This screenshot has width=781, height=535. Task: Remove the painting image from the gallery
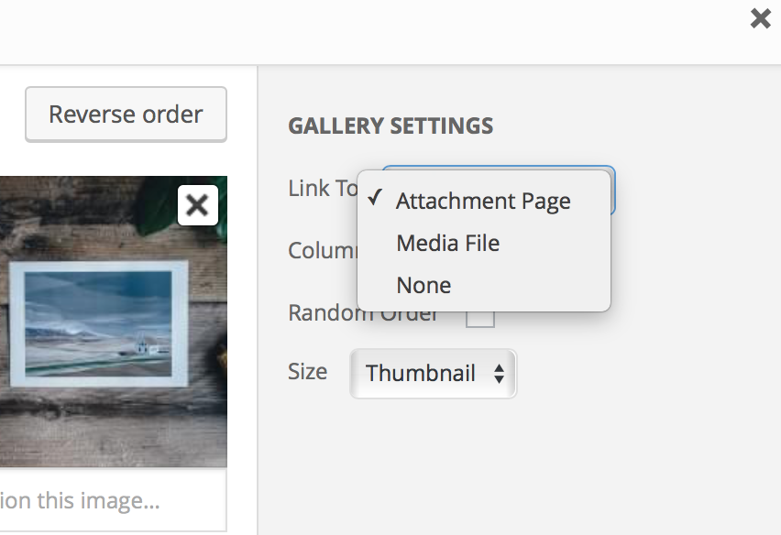[x=197, y=205]
